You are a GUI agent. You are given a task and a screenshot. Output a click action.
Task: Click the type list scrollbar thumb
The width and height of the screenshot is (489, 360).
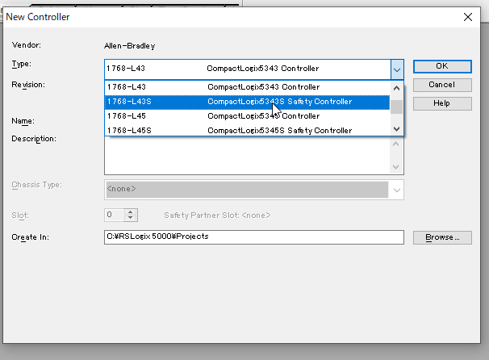coord(396,107)
